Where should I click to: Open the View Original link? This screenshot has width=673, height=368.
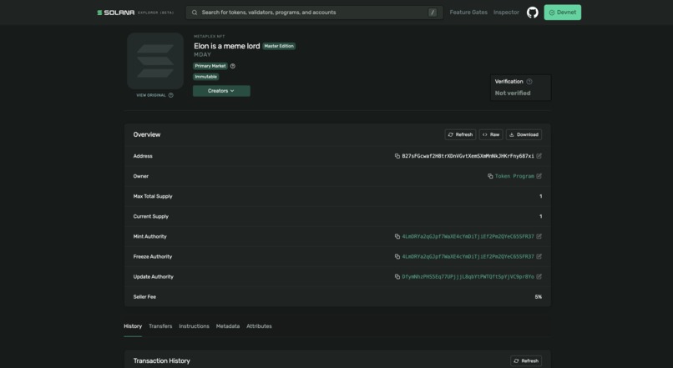(150, 95)
